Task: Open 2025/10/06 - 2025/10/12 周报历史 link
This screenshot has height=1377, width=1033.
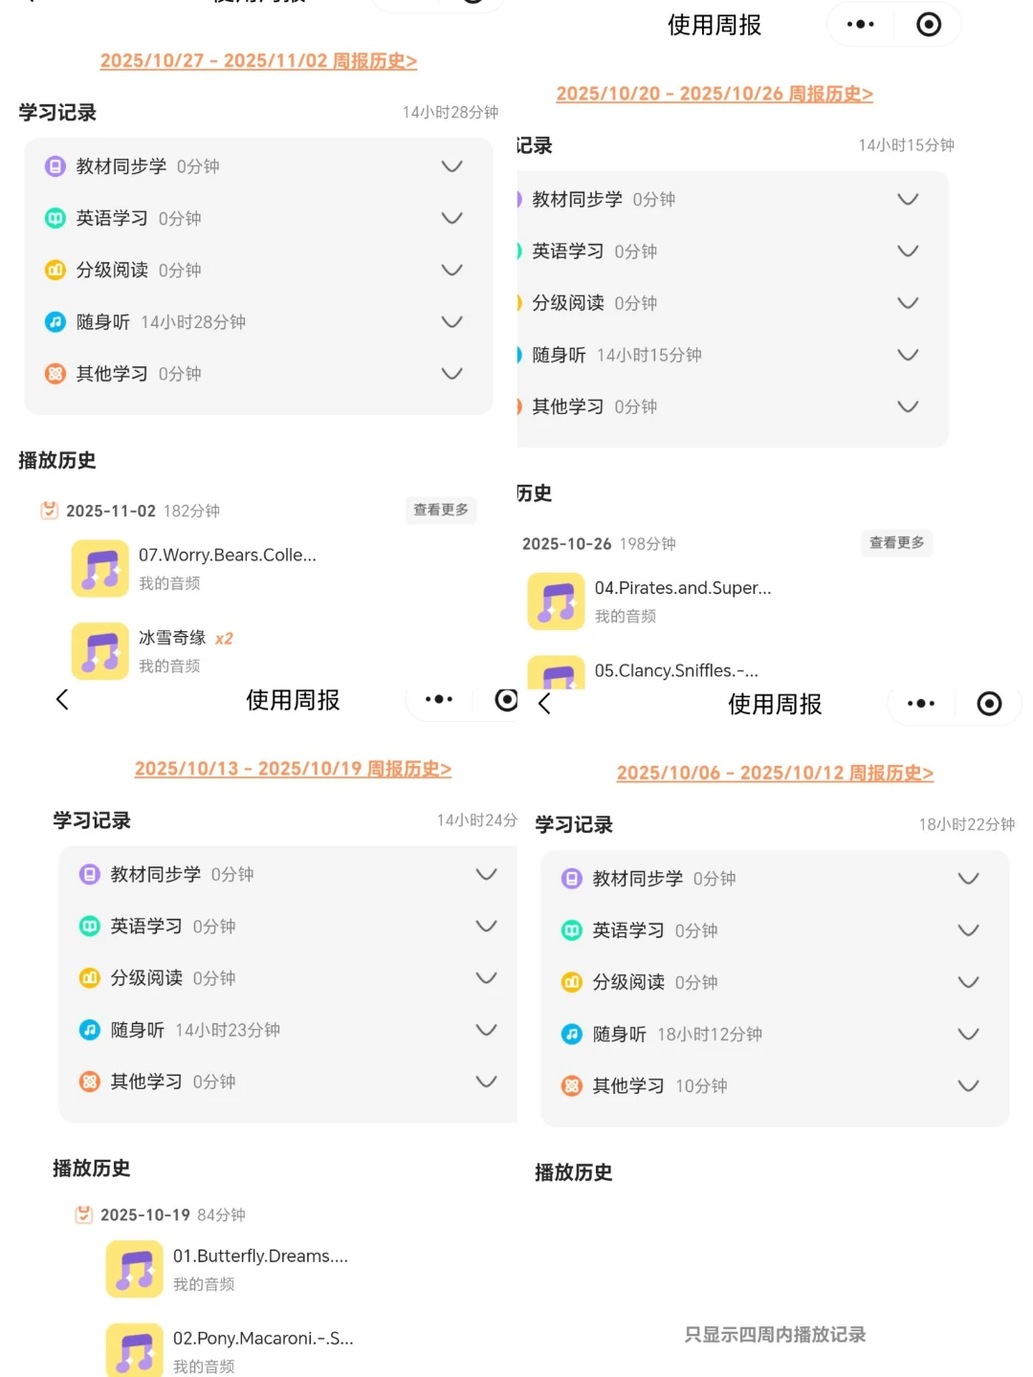Action: (x=775, y=773)
